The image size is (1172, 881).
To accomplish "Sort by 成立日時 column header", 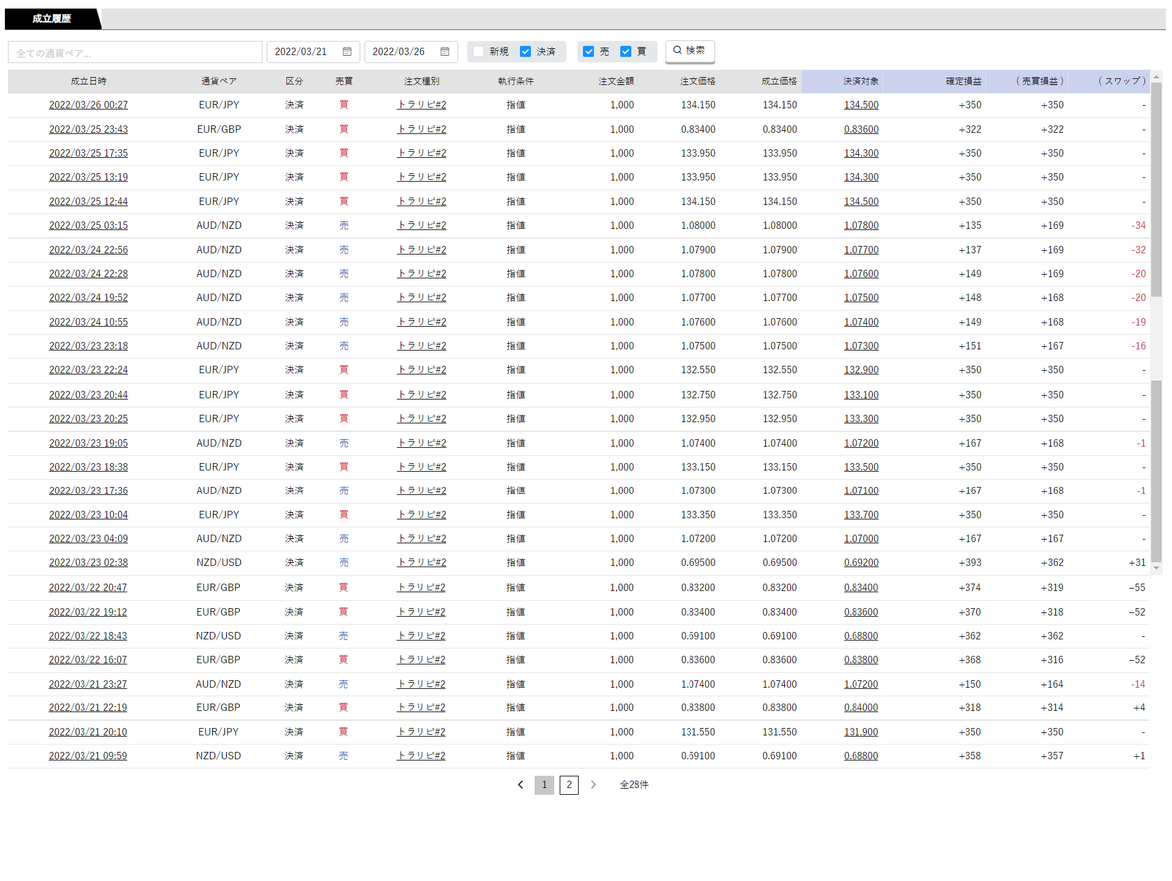I will 89,81.
